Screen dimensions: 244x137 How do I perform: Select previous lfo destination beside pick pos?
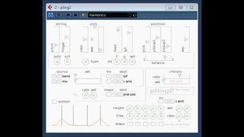pos(115,94)
